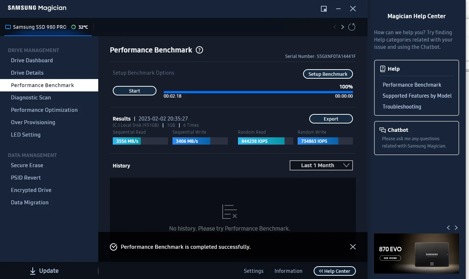Open Troubleshooting help topic

coord(402,107)
